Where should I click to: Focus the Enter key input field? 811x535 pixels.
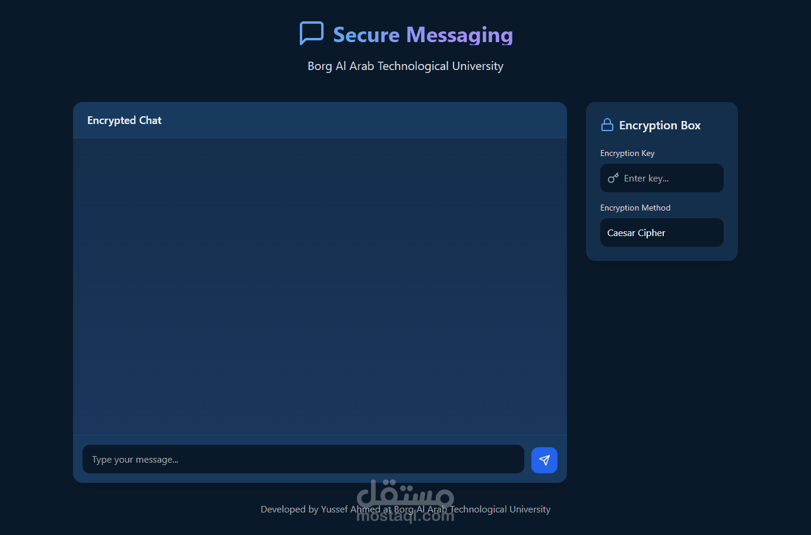[x=662, y=178]
